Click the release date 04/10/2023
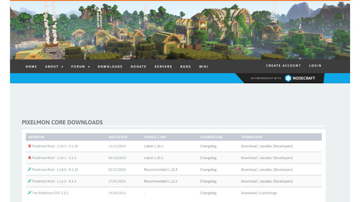 pos(117,158)
